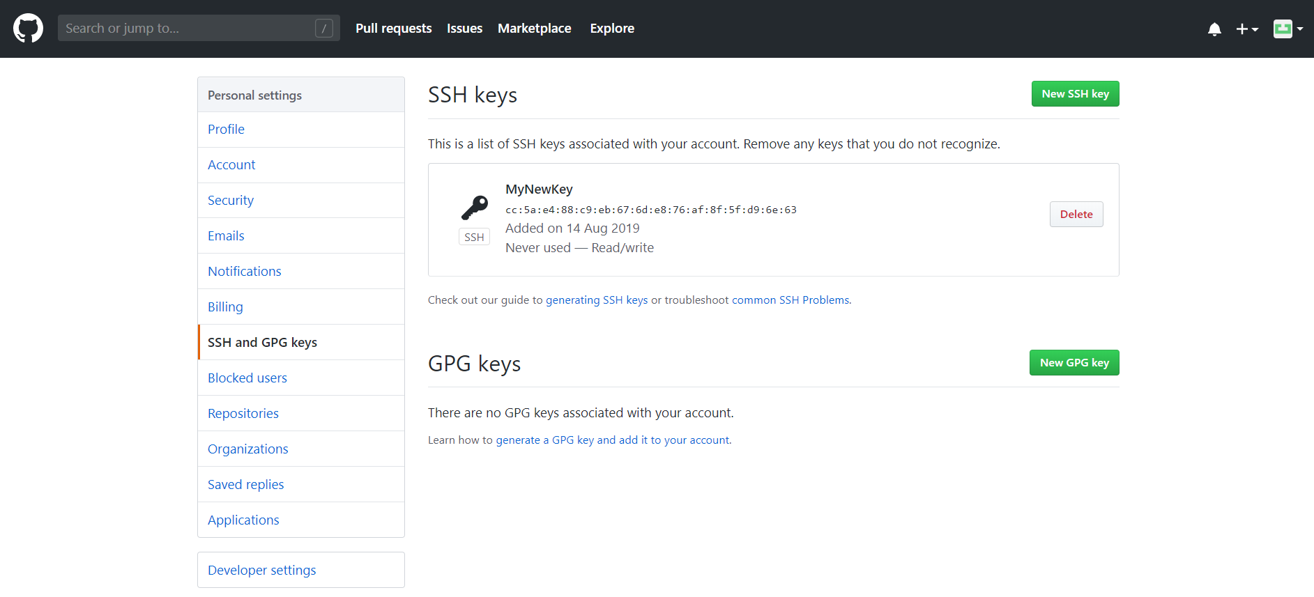The image size is (1314, 597).
Task: Click the SSH key icon for MyNewKey
Action: tap(475, 208)
